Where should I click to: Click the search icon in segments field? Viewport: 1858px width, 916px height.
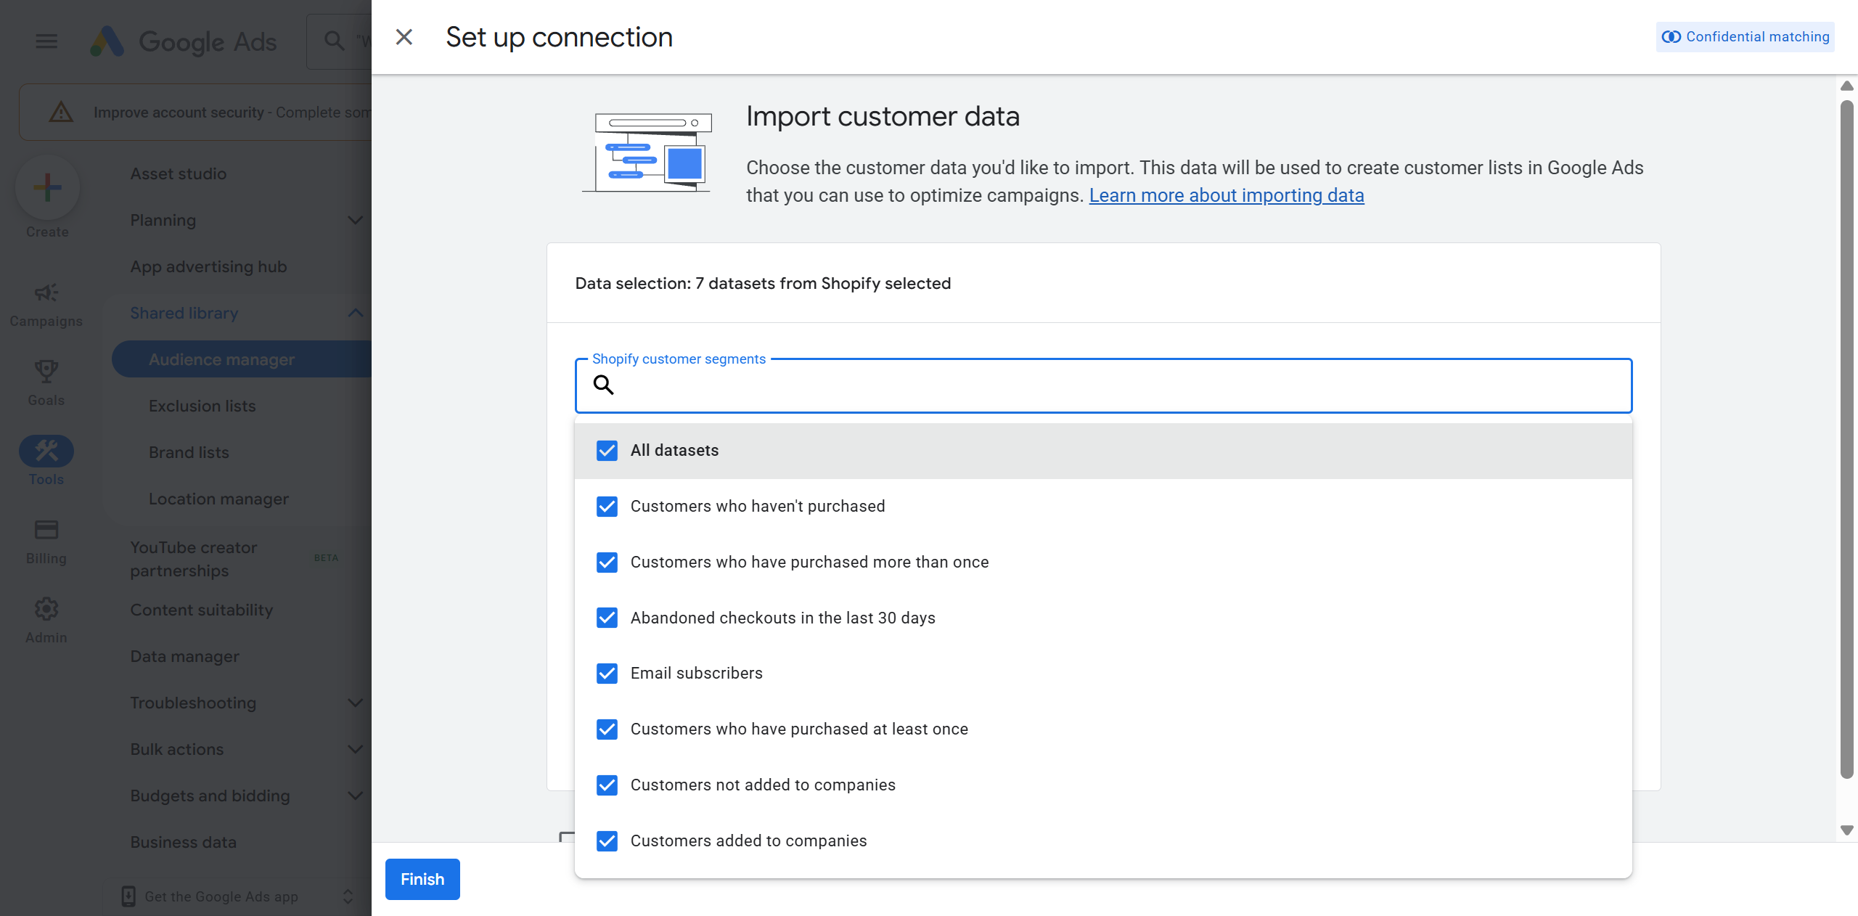604,385
